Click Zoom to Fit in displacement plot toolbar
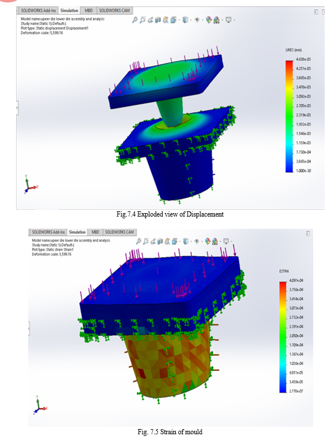Screen dimensions: 331x440 click(135, 20)
